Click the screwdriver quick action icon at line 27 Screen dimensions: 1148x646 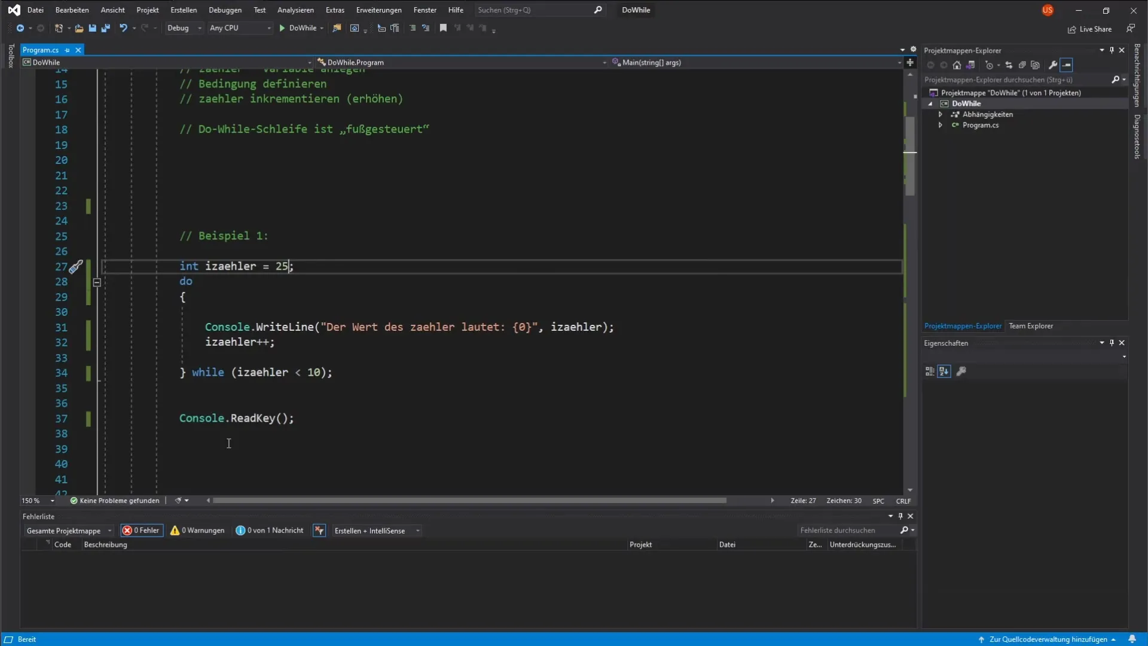point(75,267)
